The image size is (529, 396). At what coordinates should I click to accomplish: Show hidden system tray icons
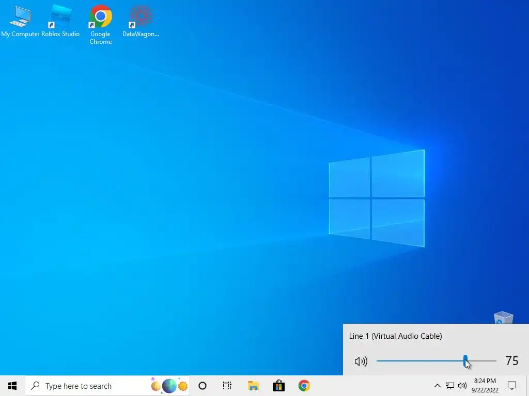click(x=437, y=386)
